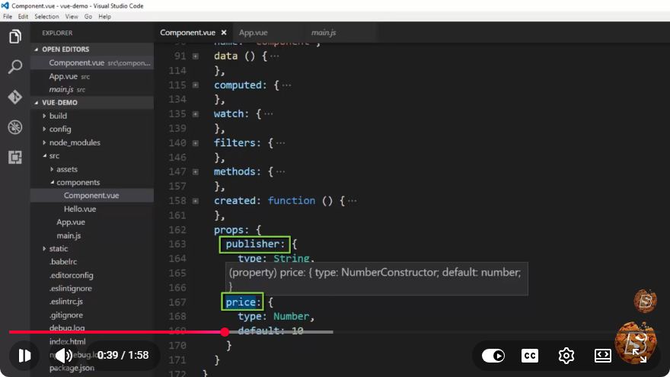This screenshot has width=670, height=377.
Task: Collapse the components folder
Action: tap(52, 183)
